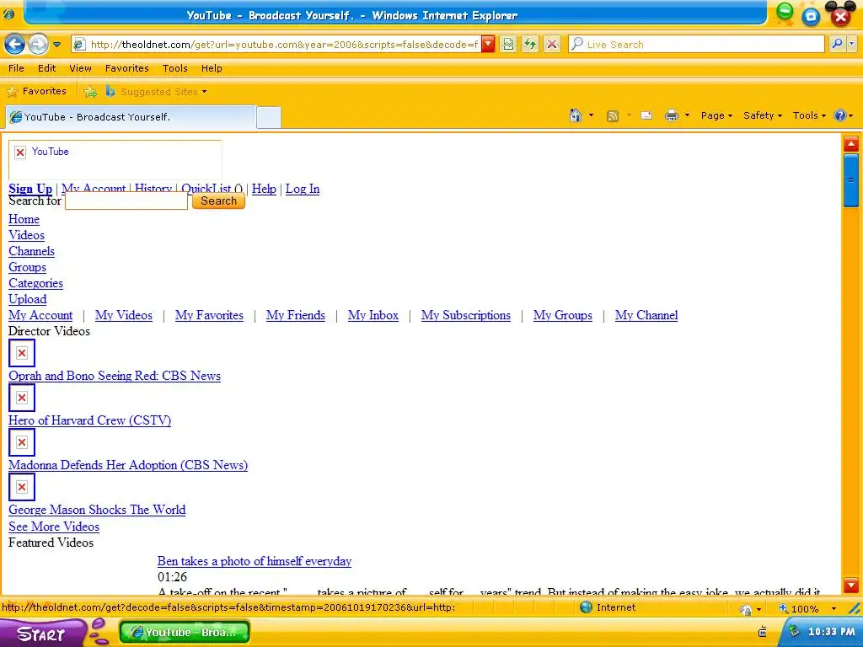Expand the address bar history dropdown
The height and width of the screenshot is (647, 863).
488,45
